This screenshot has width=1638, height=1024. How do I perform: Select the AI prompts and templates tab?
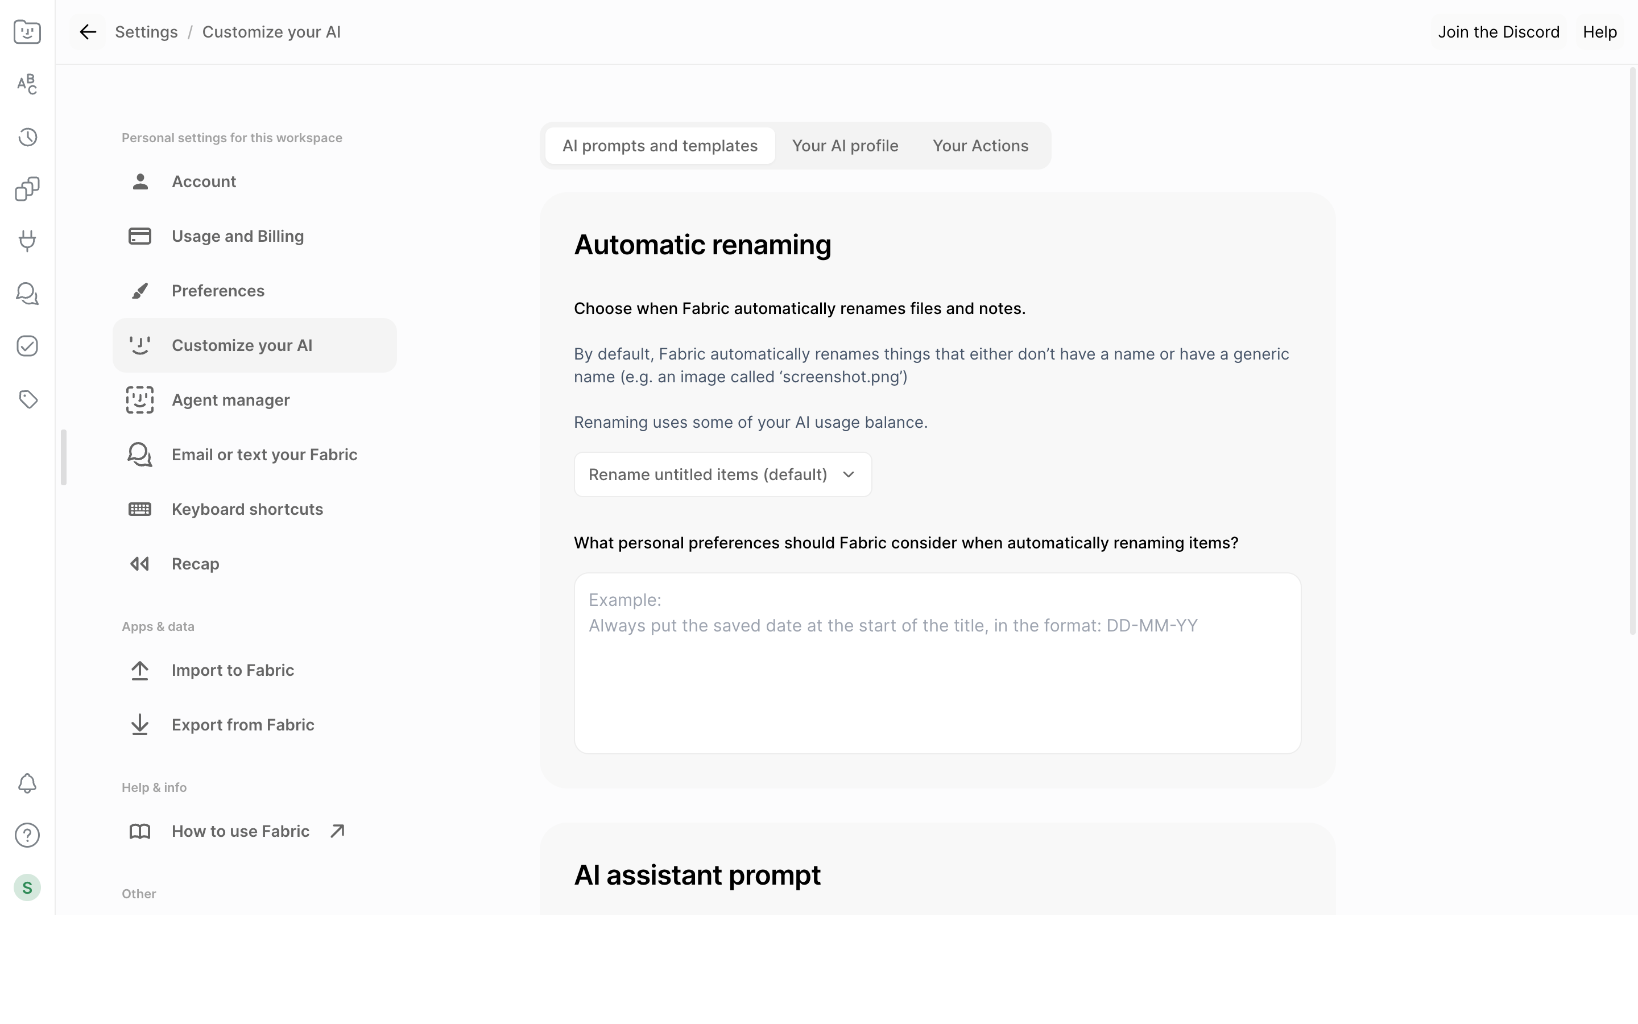click(x=660, y=146)
